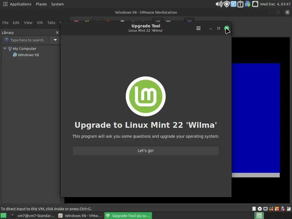
Task: Close the VMware Workstation window
Action: pos(287,12)
